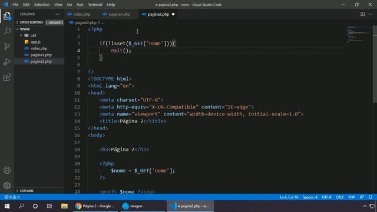Place cursor on exit(); line 4
377x212 pixels.
(x=121, y=51)
